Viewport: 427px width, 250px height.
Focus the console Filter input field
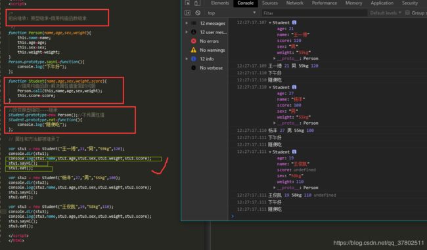[x=314, y=13]
